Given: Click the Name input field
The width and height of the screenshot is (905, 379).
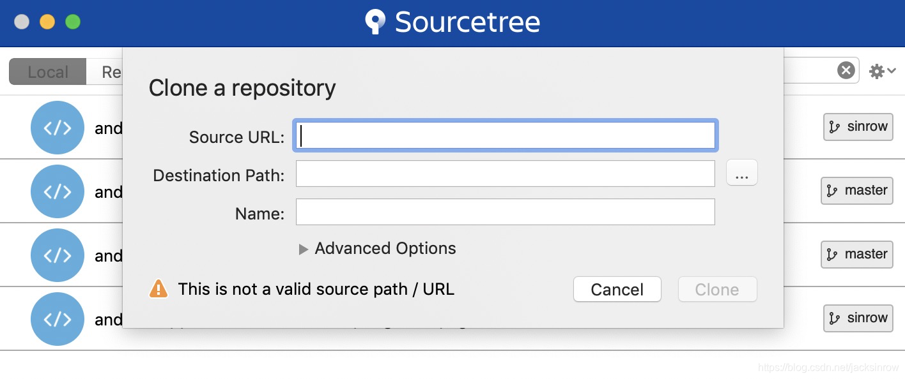Looking at the screenshot, I should (505, 212).
